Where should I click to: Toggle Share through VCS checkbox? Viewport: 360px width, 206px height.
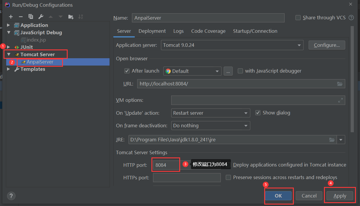(298, 18)
